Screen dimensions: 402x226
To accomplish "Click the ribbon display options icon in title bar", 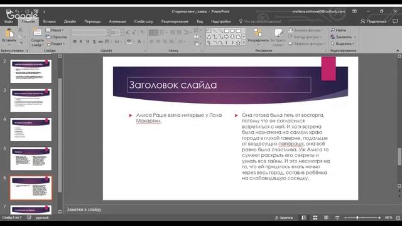I will pyautogui.click(x=354, y=11).
